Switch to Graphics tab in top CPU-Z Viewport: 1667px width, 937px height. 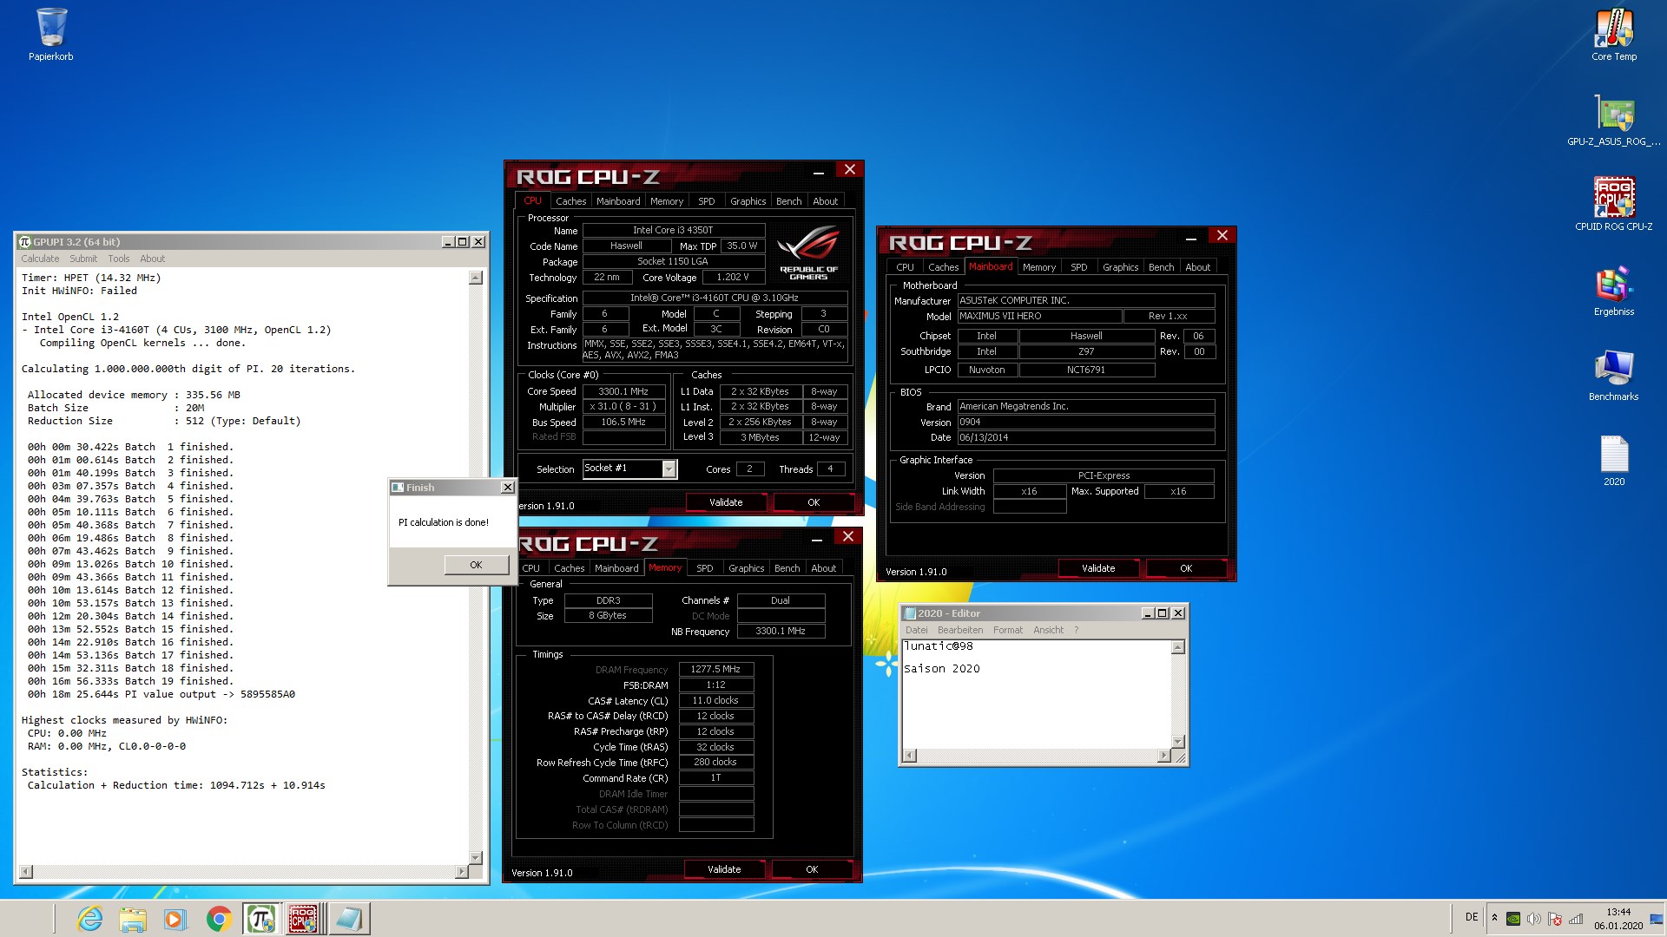click(x=748, y=201)
